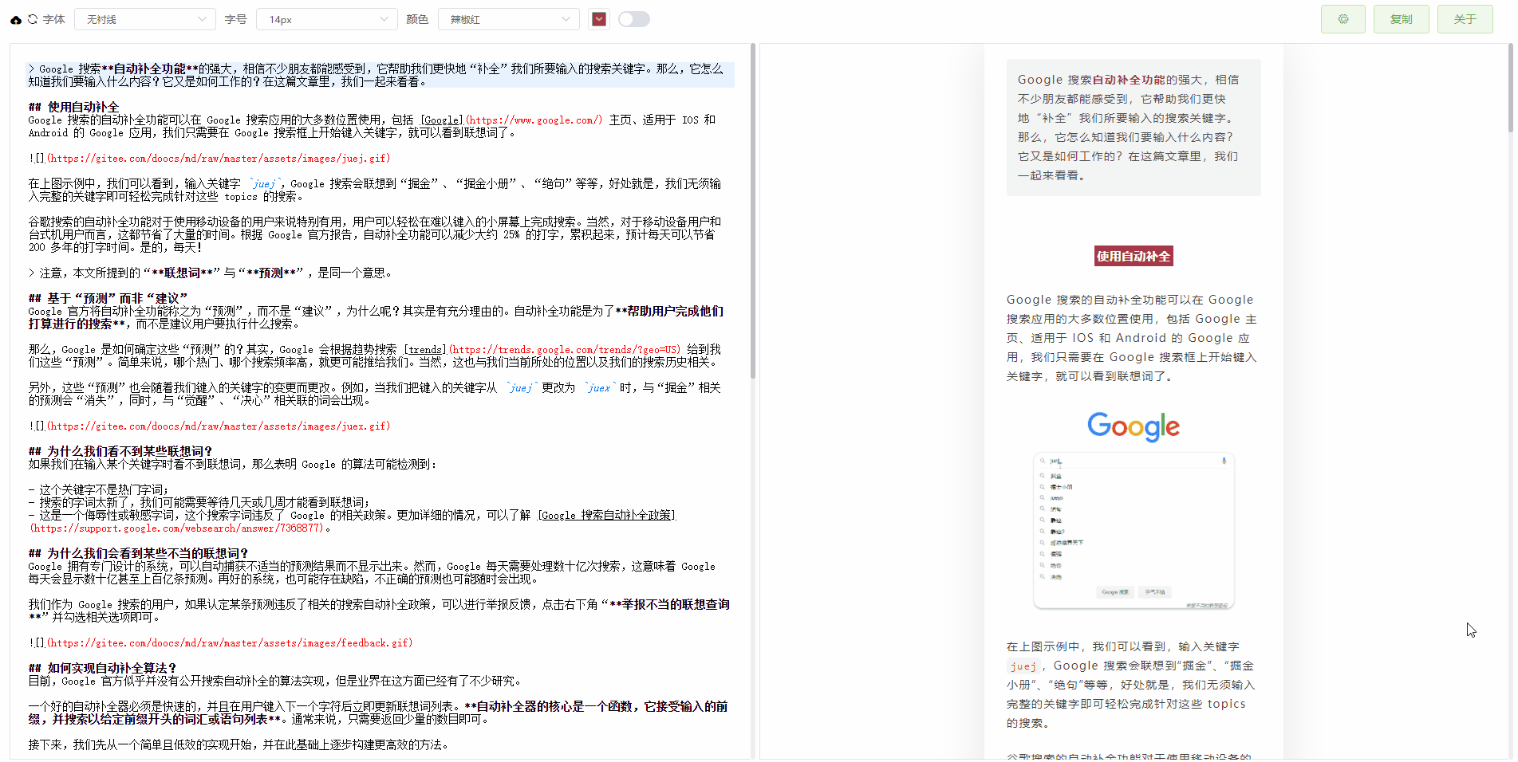Toggle the switch next to the color swatch
Image resolution: width=1518 pixels, height=762 pixels.
tap(634, 19)
